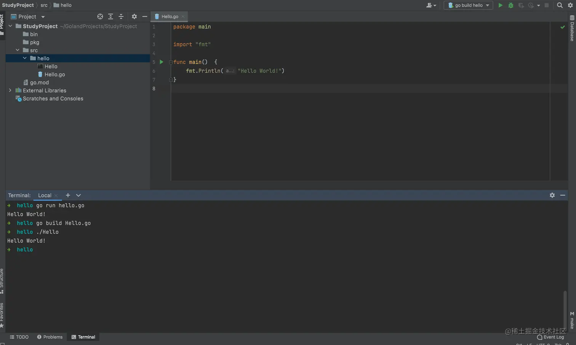The width and height of the screenshot is (576, 345).
Task: Open Project panel options gear
Action: click(x=134, y=17)
